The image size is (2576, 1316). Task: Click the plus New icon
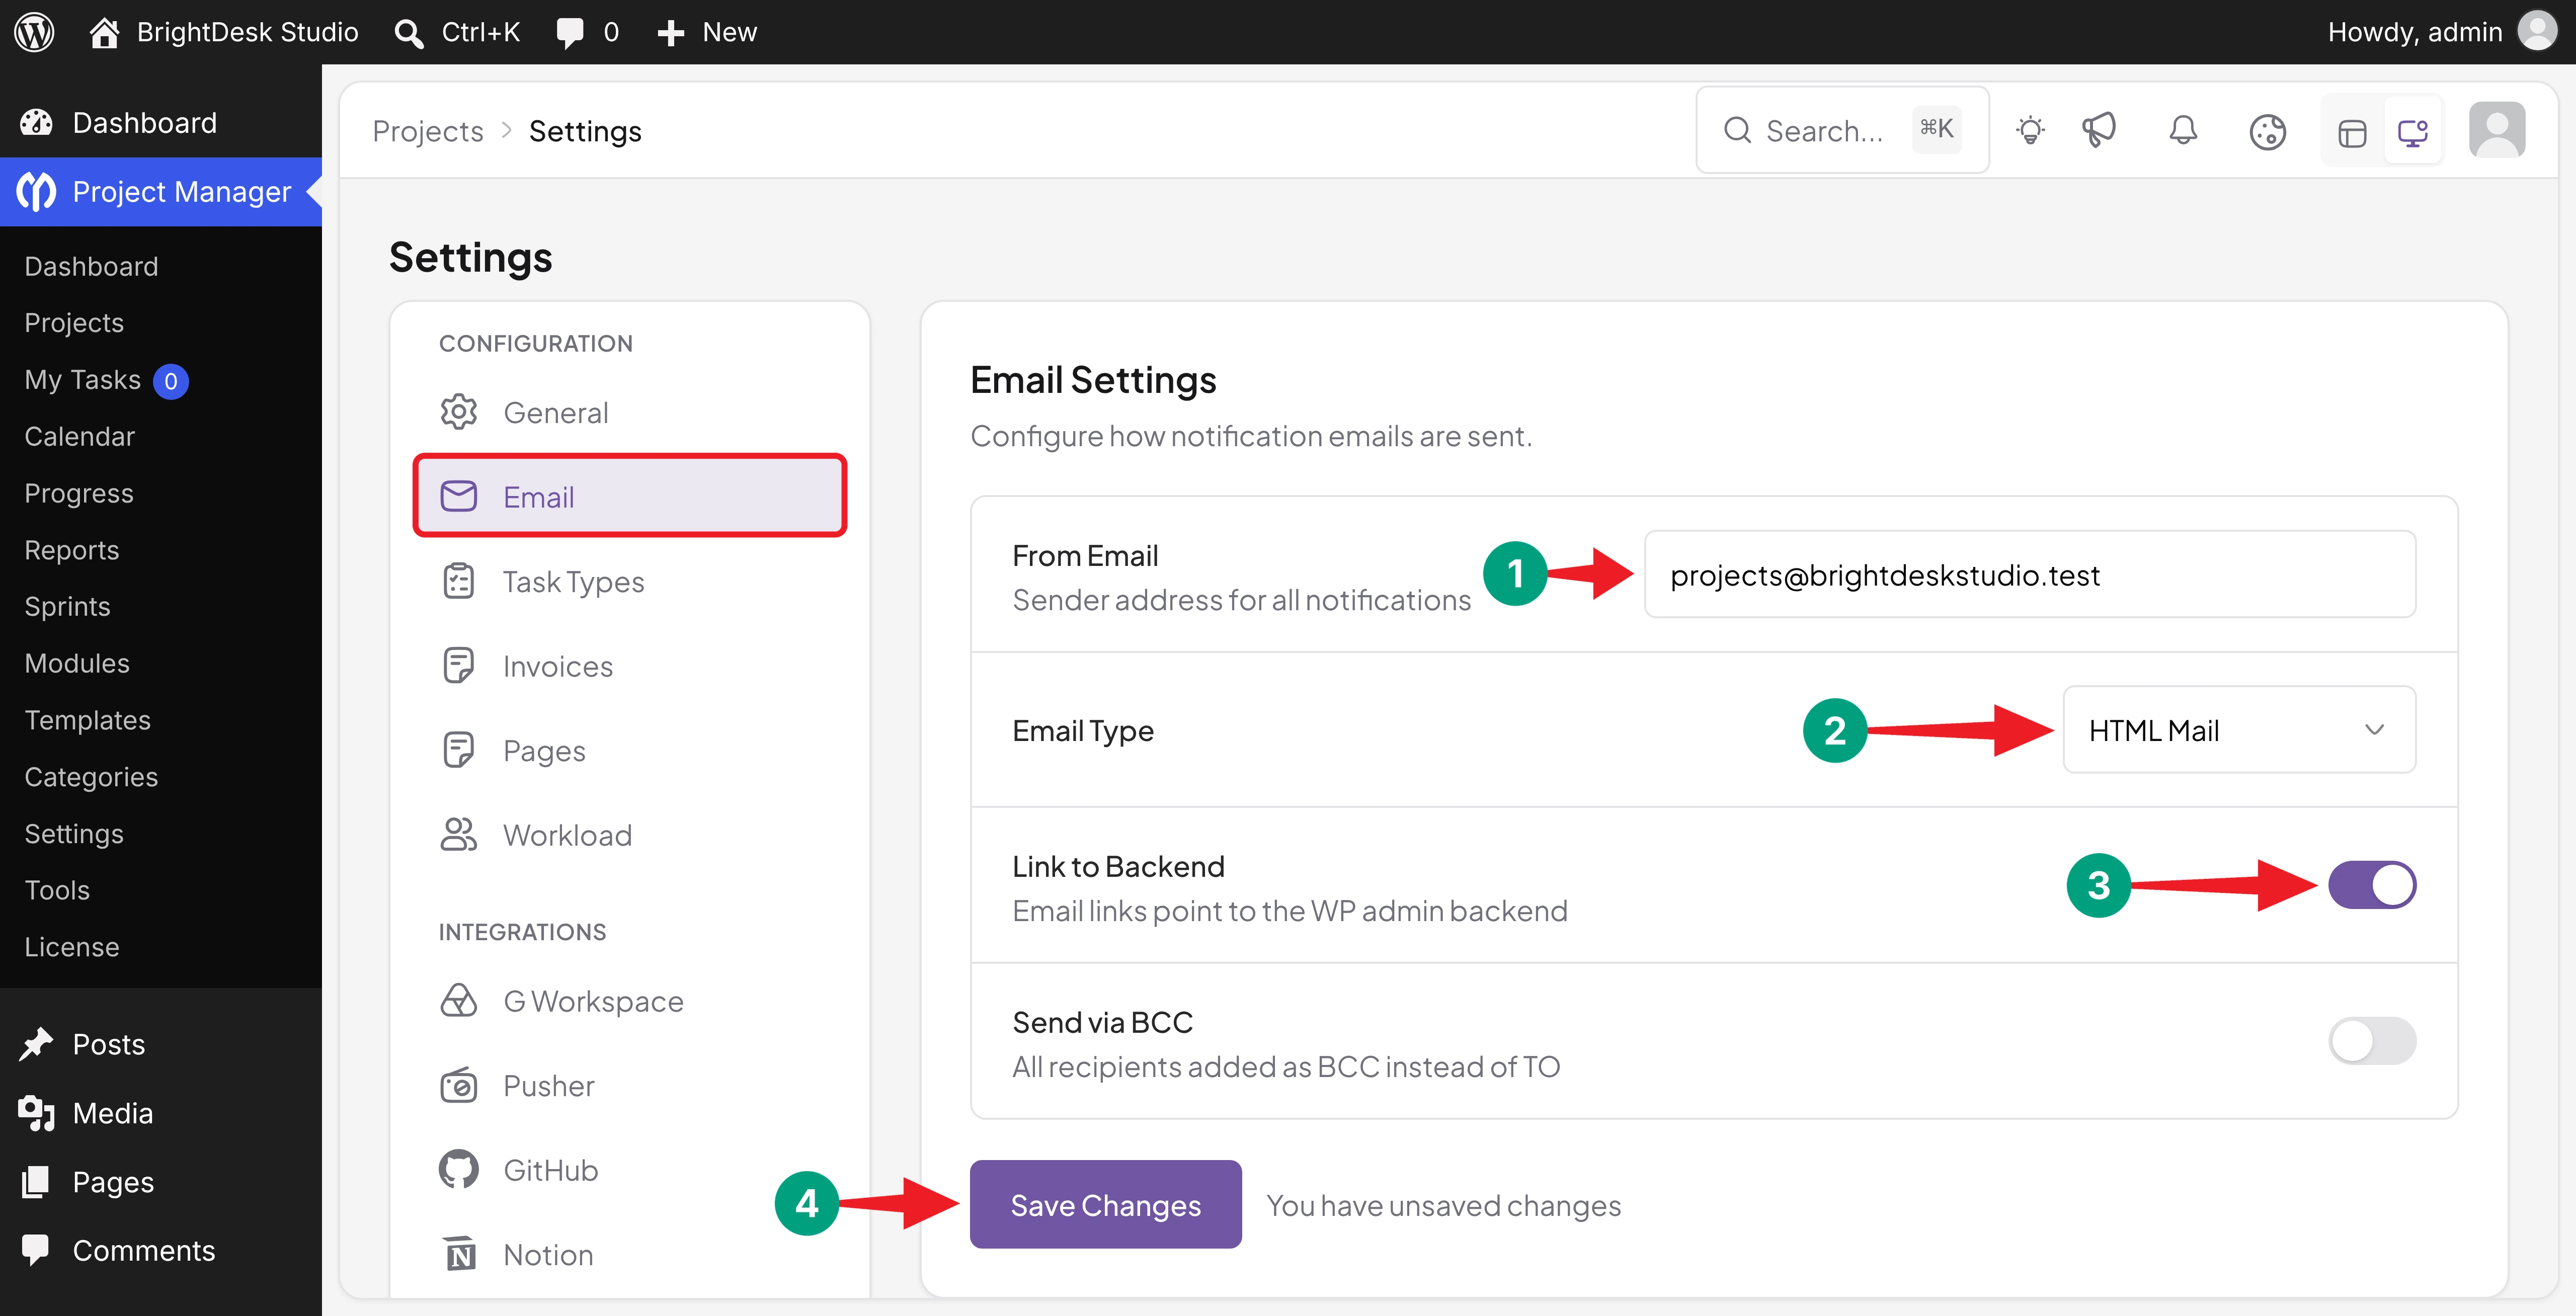click(670, 33)
